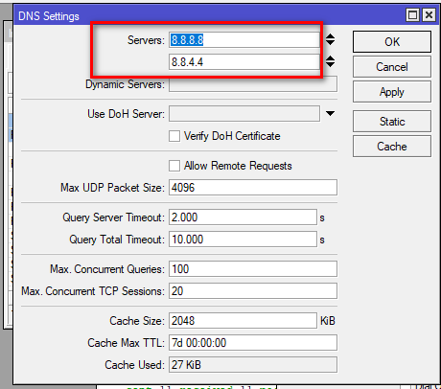Click the Use DoH Server label
This screenshot has height=389, width=441.
(126, 114)
